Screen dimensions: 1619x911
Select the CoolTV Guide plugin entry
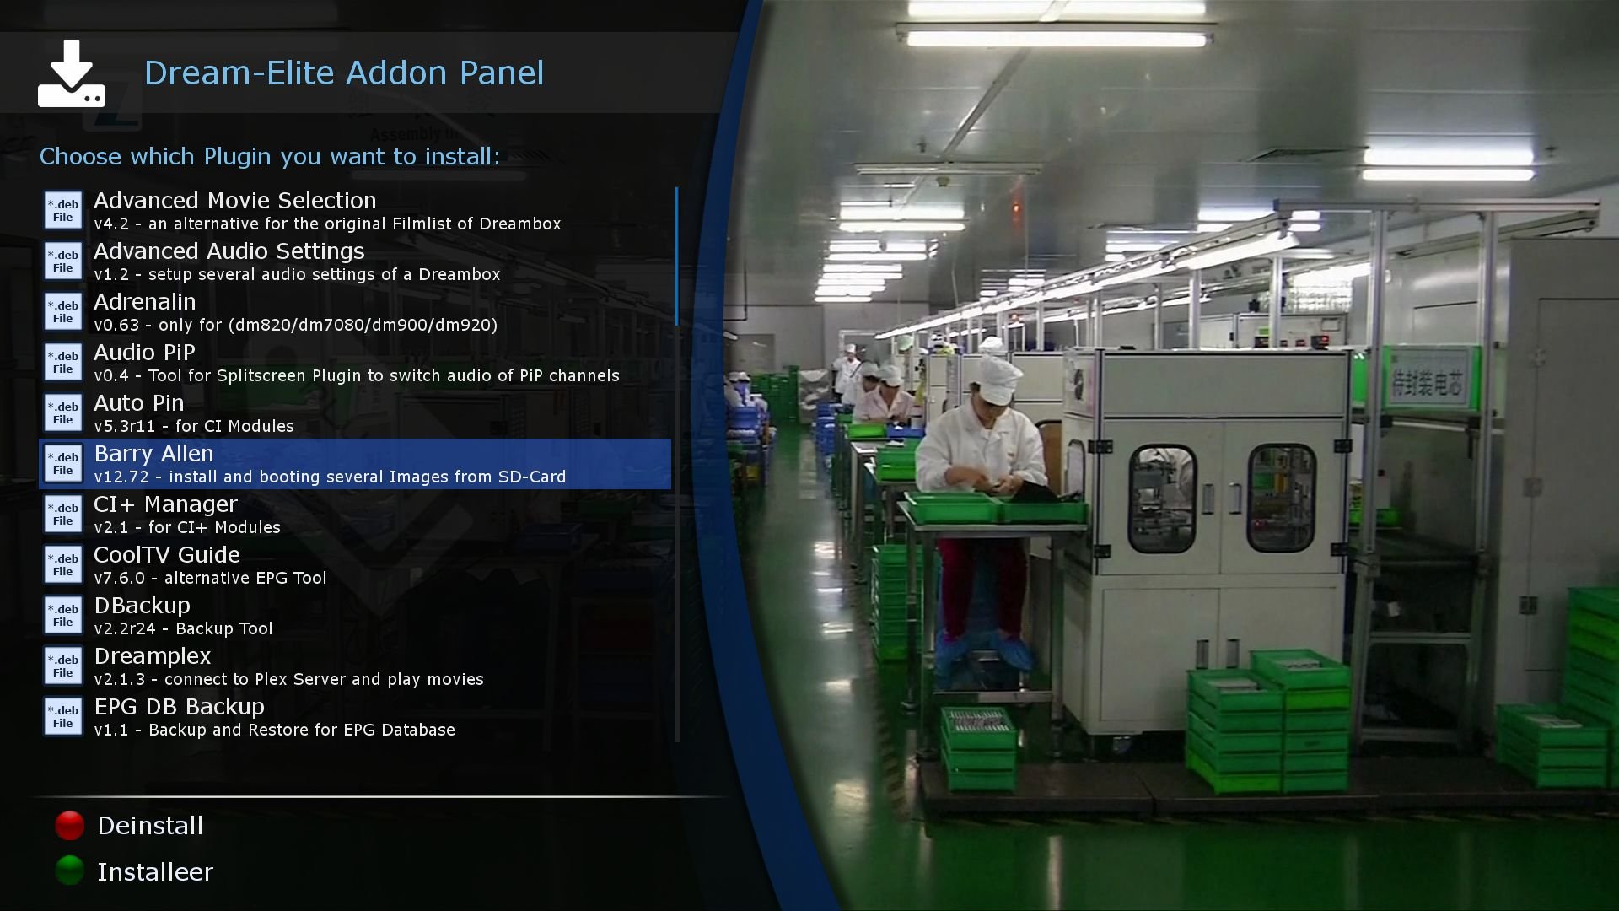(354, 565)
